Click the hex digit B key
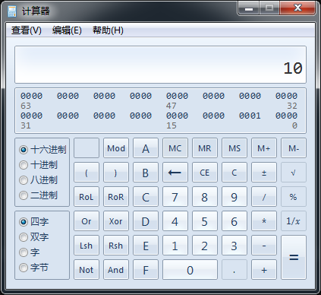 tap(146, 173)
